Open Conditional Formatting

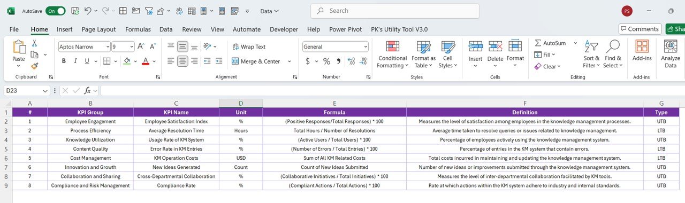(392, 54)
